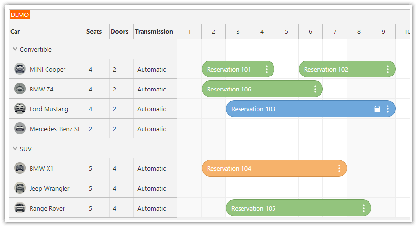Viewport: 417px width, 227px height.
Task: Click the lock icon on Reservation 103
Action: tap(377, 109)
